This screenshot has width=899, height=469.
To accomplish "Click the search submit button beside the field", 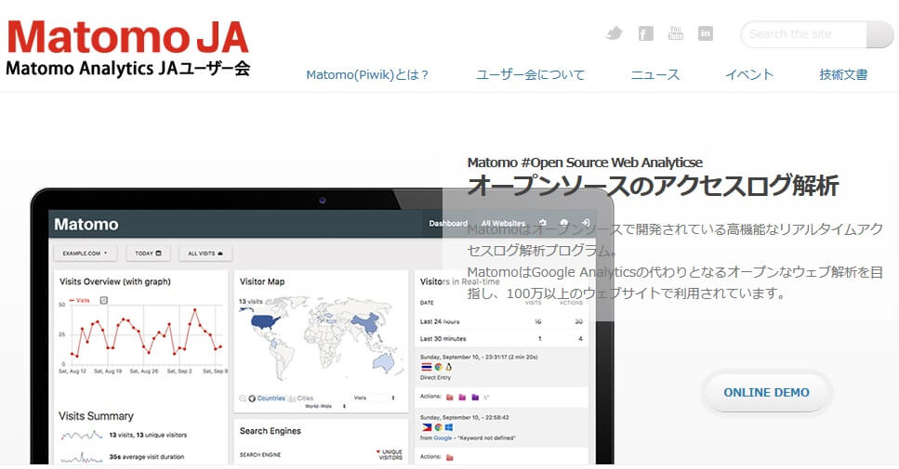I will click(880, 34).
